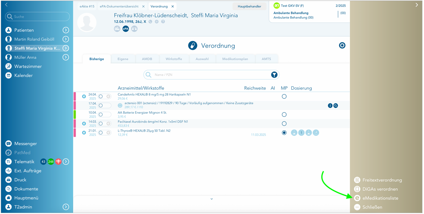Expand the T2admin user arrow

(x=66, y=207)
